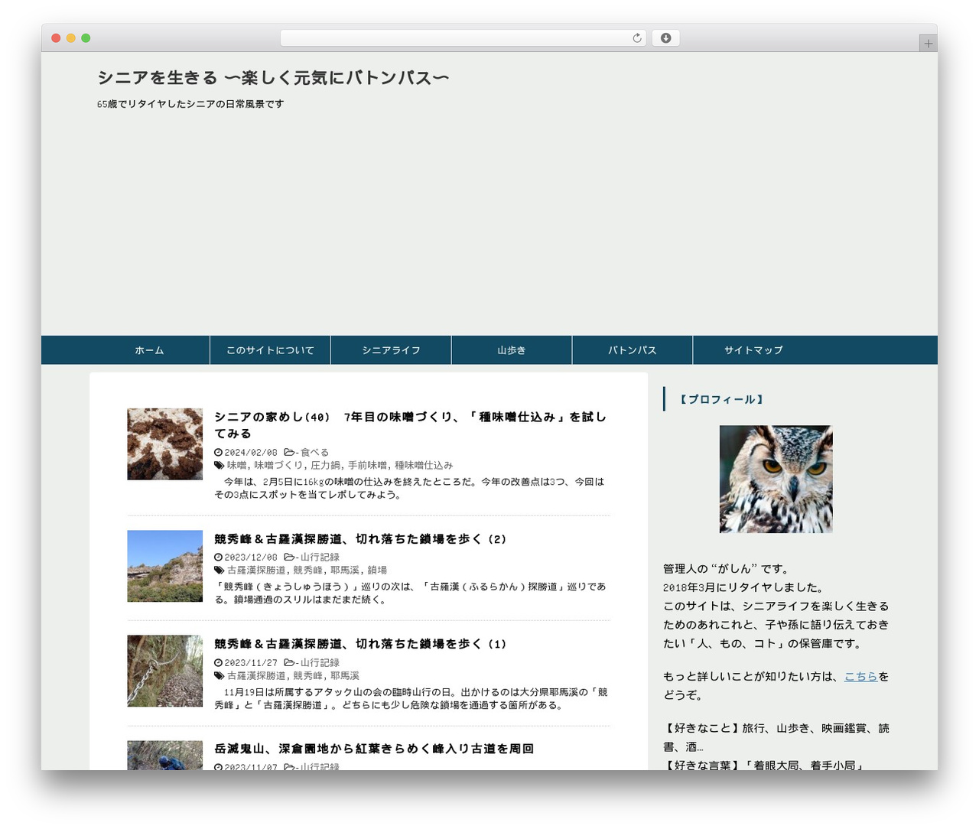This screenshot has width=979, height=829.
Task: Click the browser reload icon
Action: click(x=636, y=38)
